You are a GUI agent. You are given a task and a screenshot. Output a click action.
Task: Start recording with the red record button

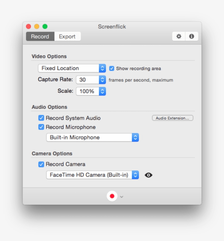(112, 196)
